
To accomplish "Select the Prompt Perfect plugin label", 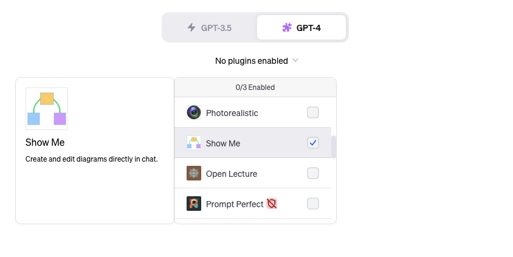I will point(235,204).
